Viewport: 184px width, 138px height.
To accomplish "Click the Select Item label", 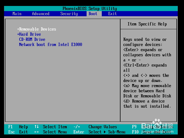I will click(x=55, y=127).
